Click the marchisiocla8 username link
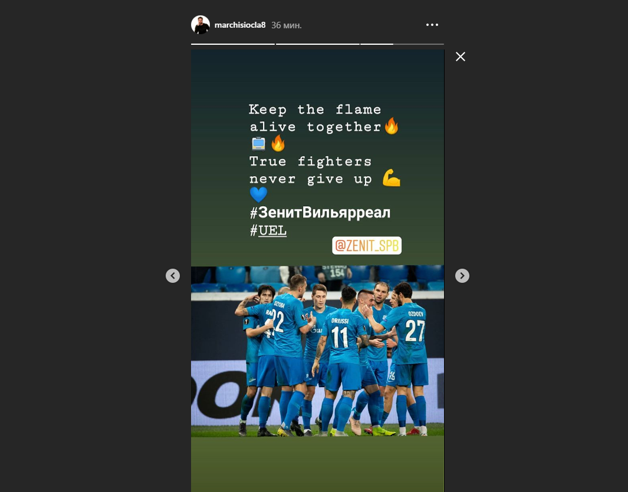Viewport: 628px width, 492px height. [240, 25]
